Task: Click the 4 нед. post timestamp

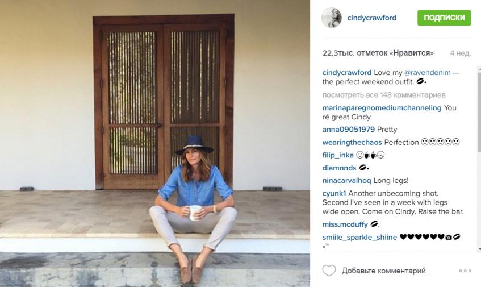Action: tap(460, 53)
